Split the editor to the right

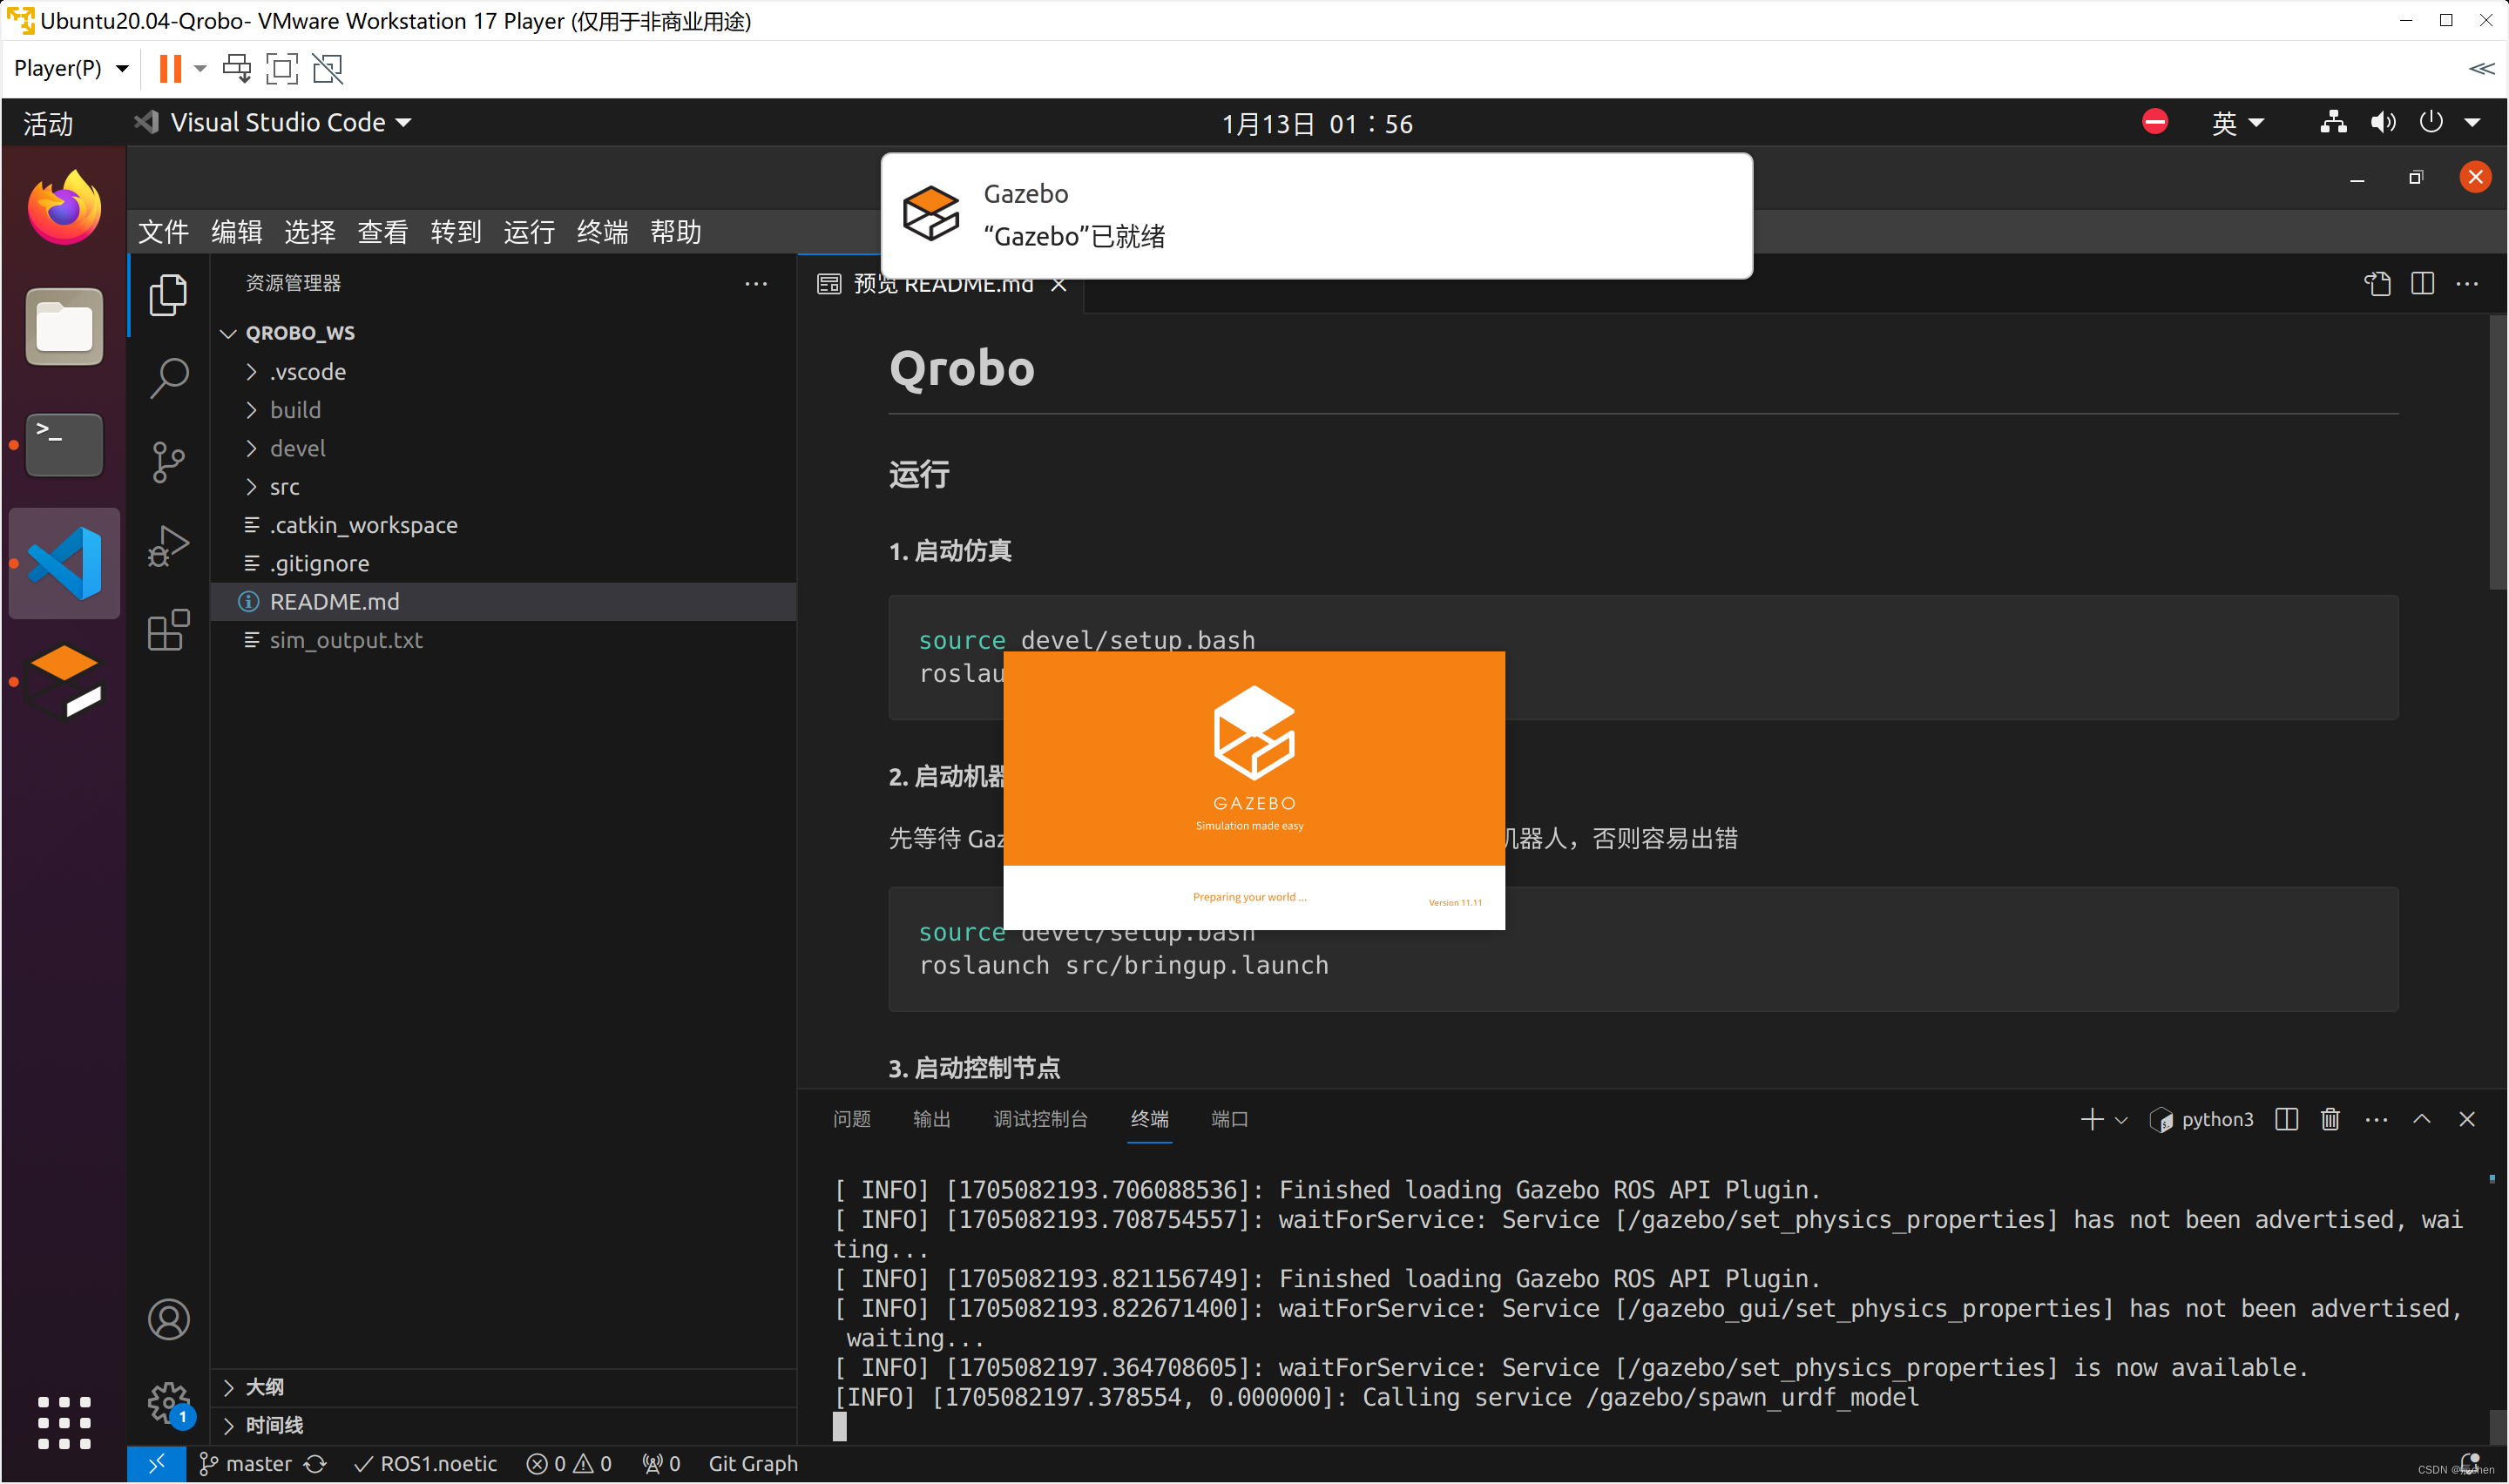(2422, 284)
